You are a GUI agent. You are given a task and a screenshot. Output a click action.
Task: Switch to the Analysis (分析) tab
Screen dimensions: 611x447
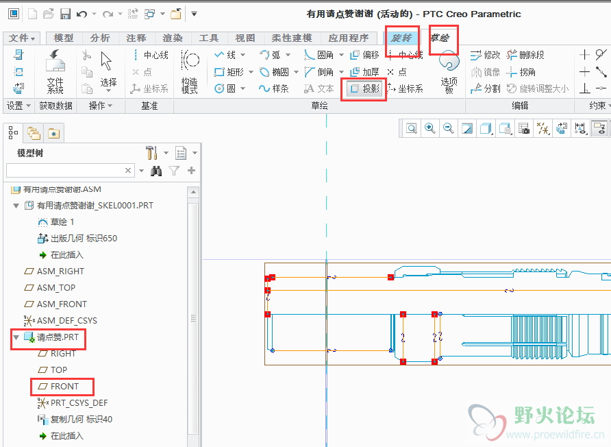click(x=100, y=38)
